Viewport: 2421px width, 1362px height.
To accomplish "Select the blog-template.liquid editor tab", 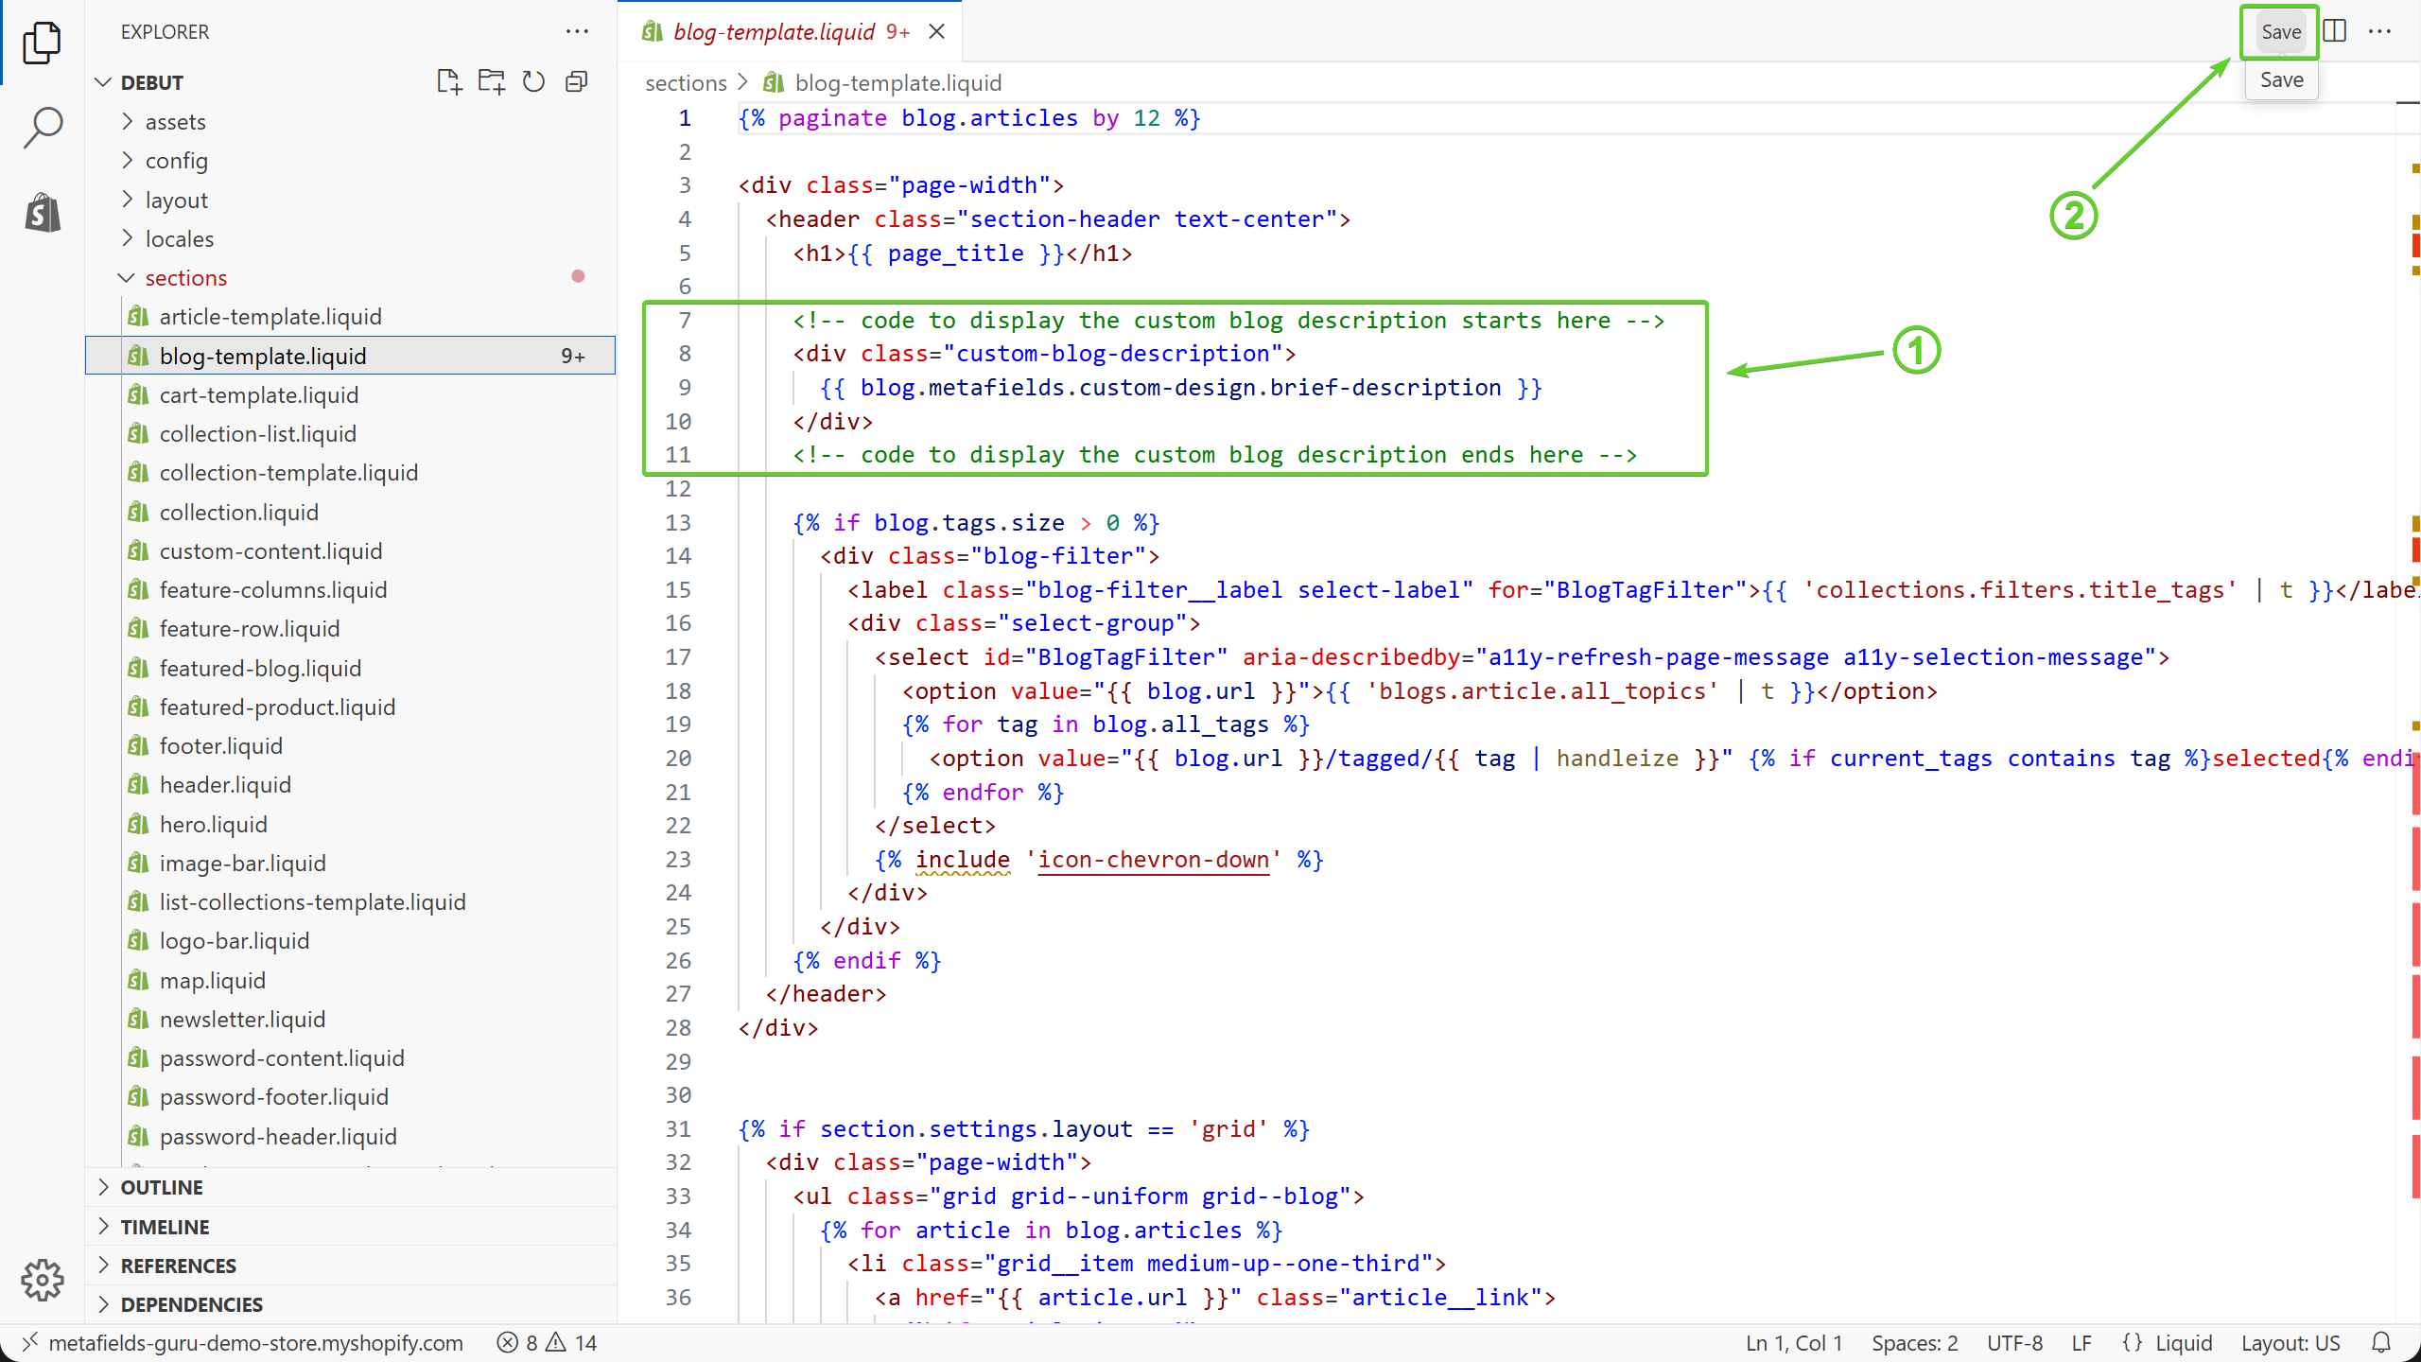I will pyautogui.click(x=774, y=31).
